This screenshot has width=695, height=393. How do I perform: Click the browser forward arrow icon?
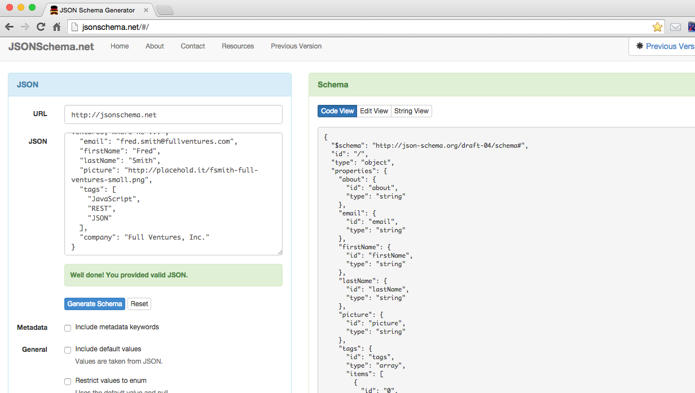(24, 27)
